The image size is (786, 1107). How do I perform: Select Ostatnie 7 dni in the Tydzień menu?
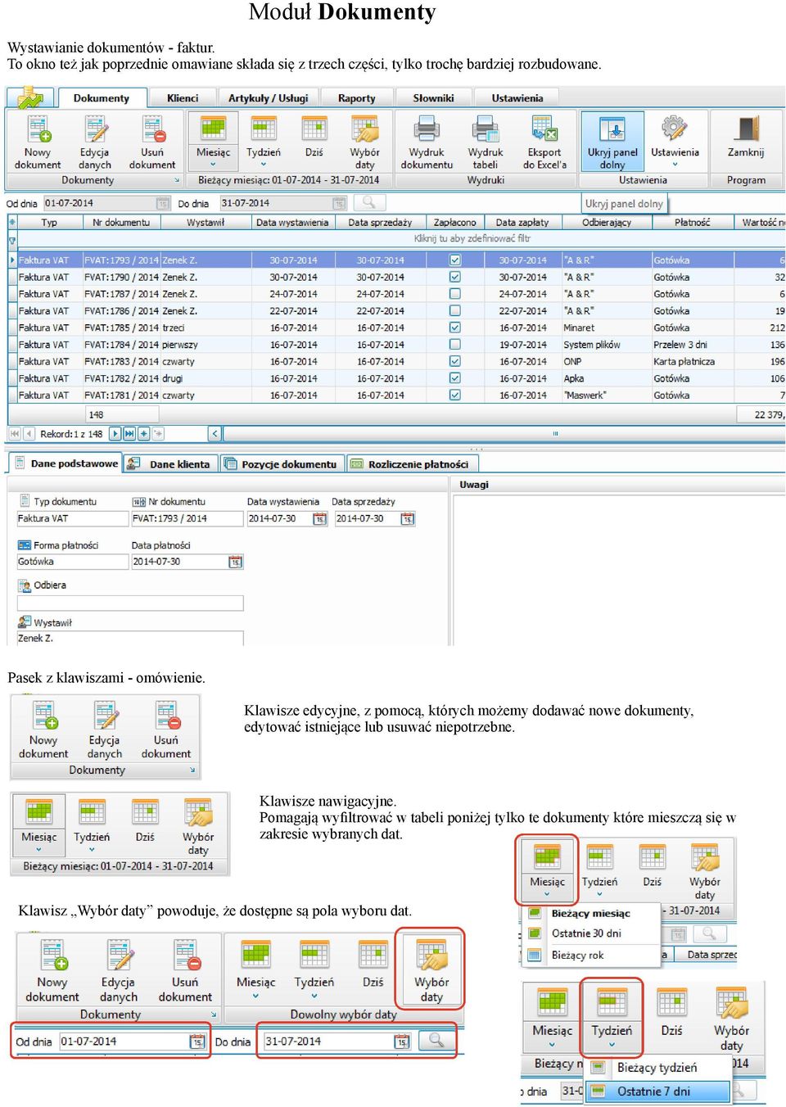point(657,1091)
